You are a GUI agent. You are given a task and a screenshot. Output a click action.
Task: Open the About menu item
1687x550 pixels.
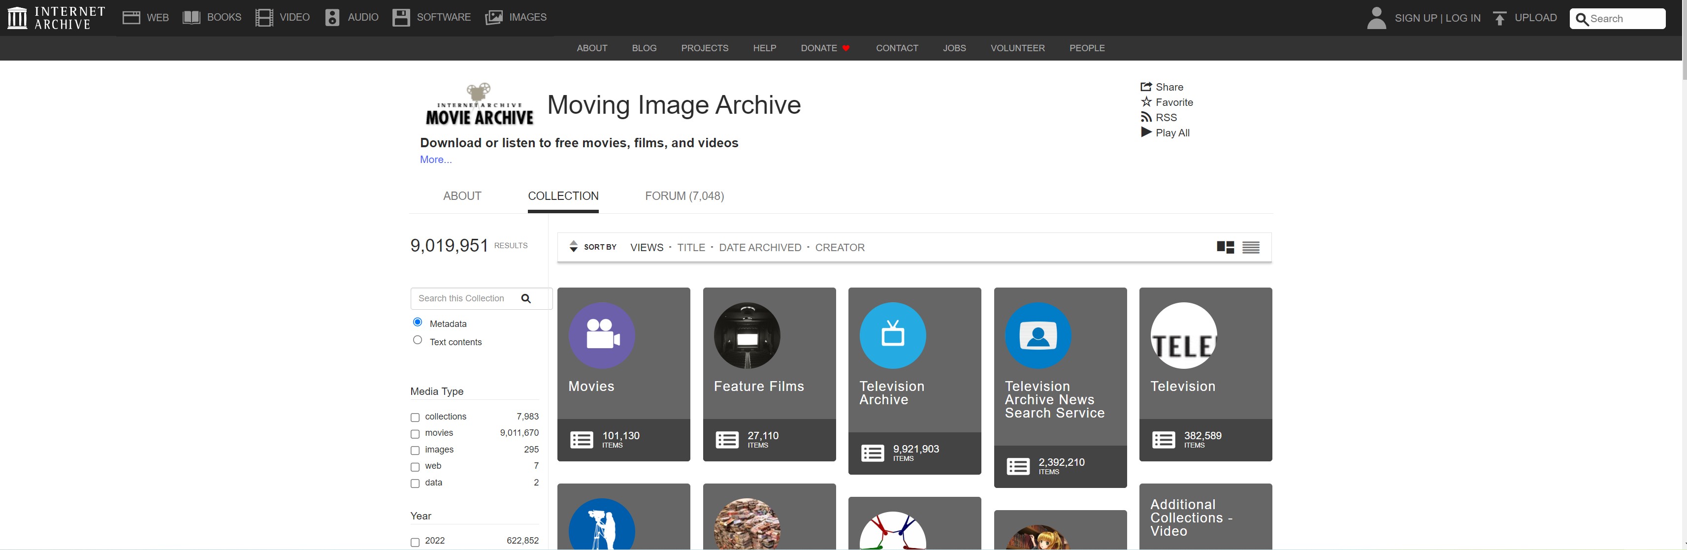click(592, 48)
